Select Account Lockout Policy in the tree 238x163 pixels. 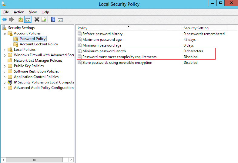(39, 44)
